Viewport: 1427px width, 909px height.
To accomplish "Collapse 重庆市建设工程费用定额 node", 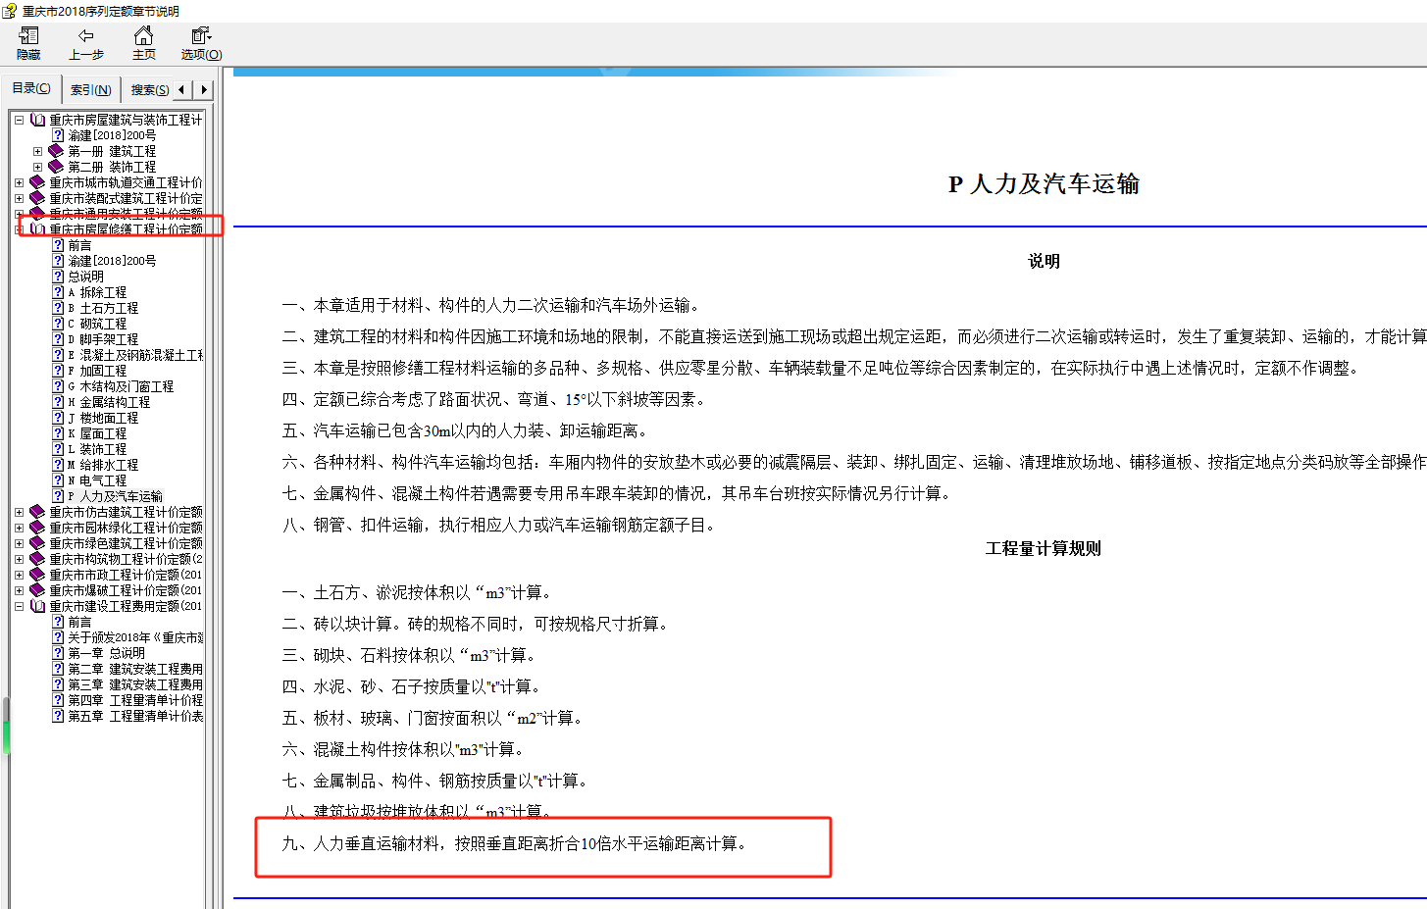I will click(19, 606).
